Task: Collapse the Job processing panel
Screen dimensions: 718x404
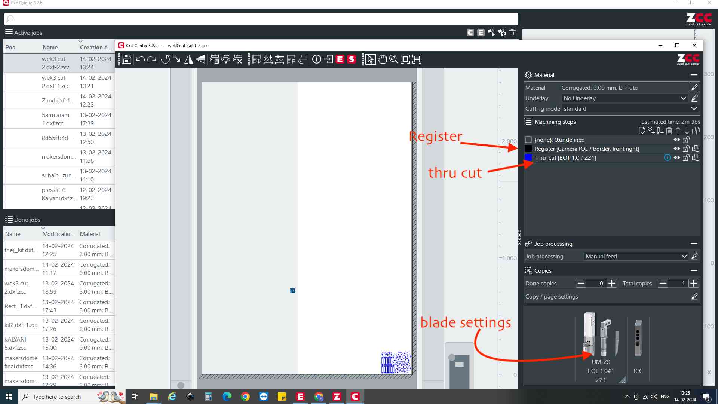Action: pos(694,244)
